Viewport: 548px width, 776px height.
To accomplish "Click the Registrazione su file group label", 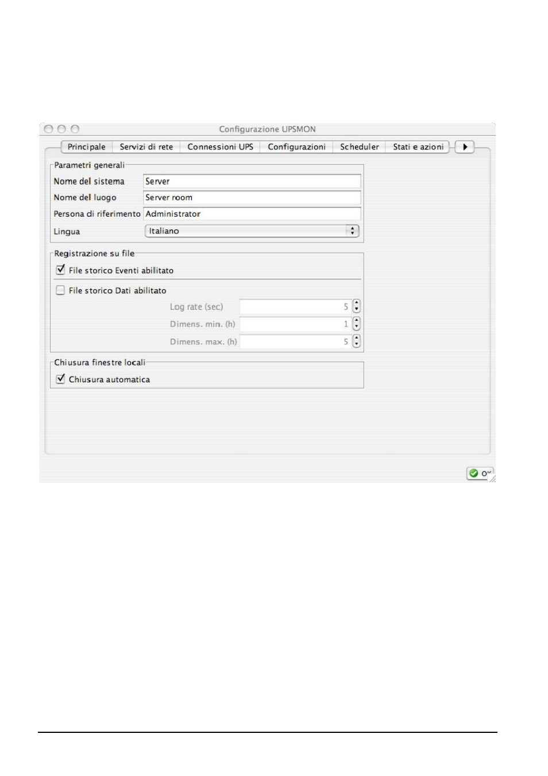I will (x=94, y=253).
